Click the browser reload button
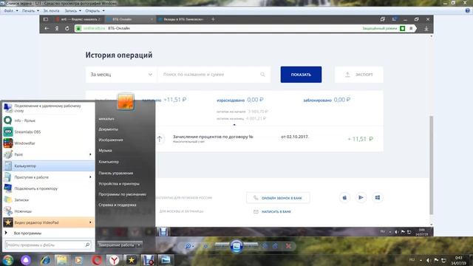The width and height of the screenshot is (473, 266). tap(67, 28)
